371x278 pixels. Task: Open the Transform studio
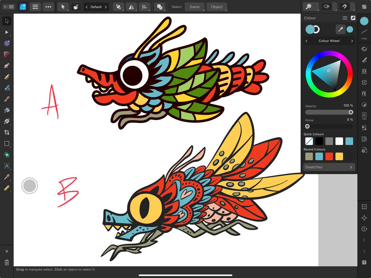364,207
